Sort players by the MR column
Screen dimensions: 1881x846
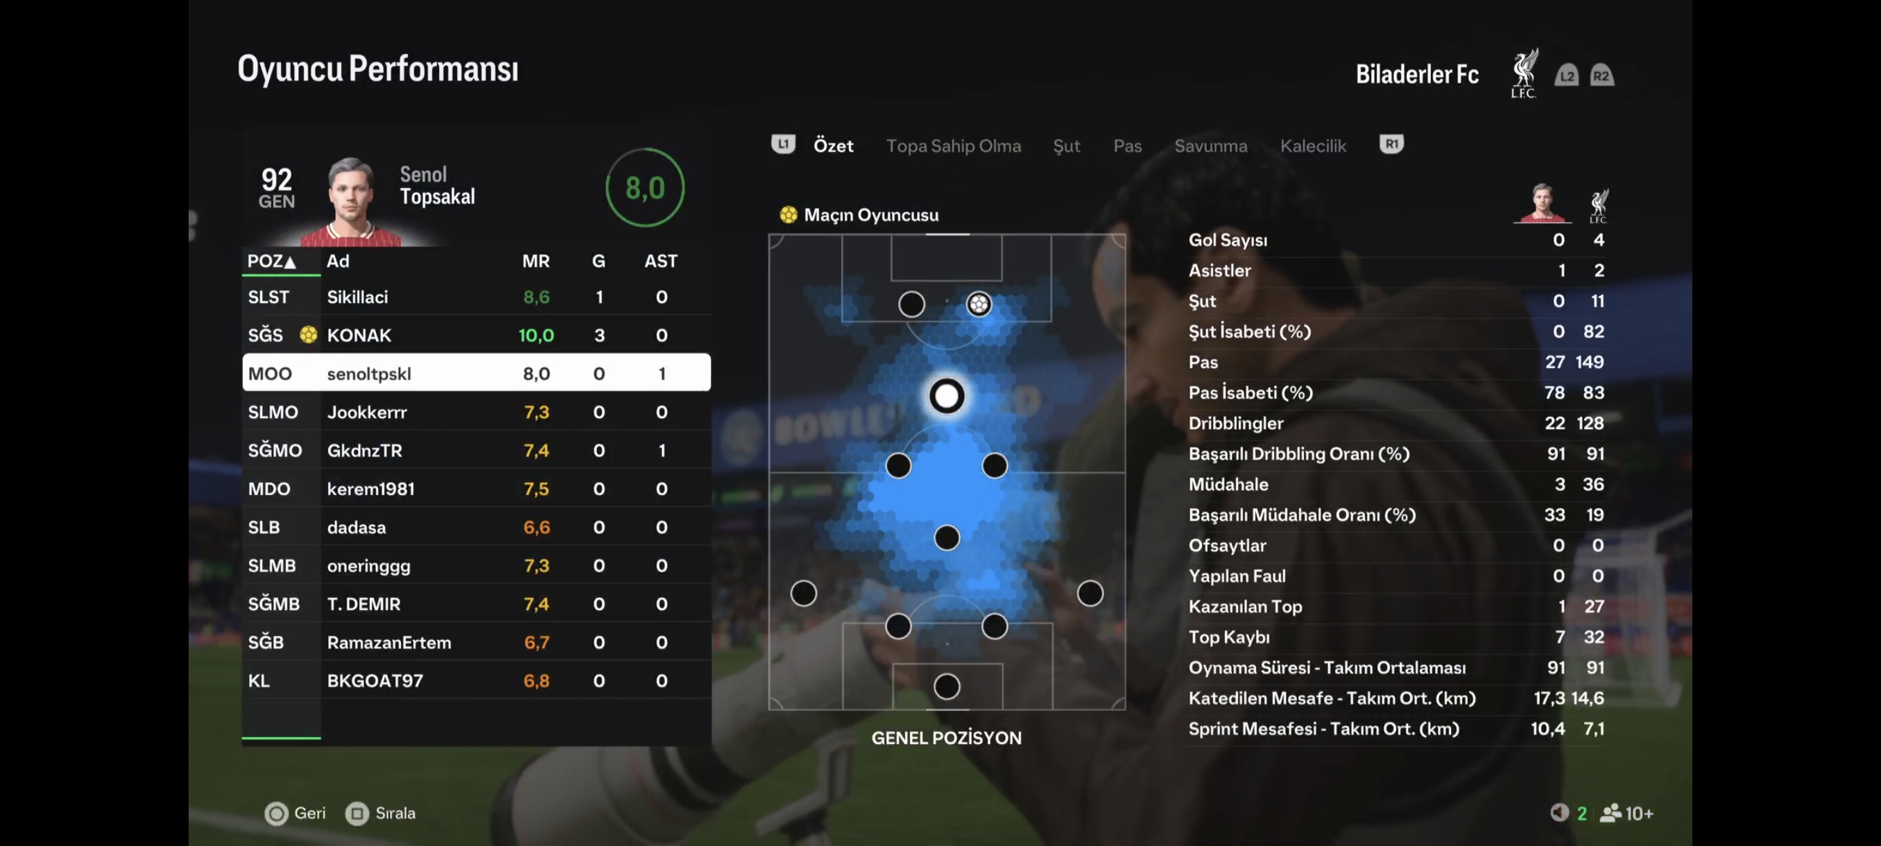pyautogui.click(x=536, y=261)
